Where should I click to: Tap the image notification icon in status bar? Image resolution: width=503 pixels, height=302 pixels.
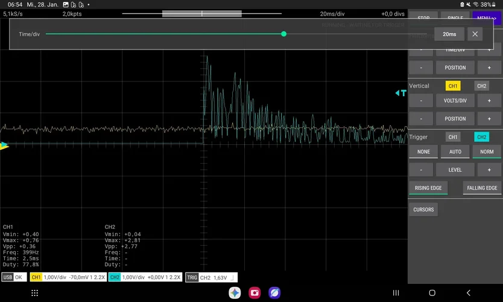(66, 4)
